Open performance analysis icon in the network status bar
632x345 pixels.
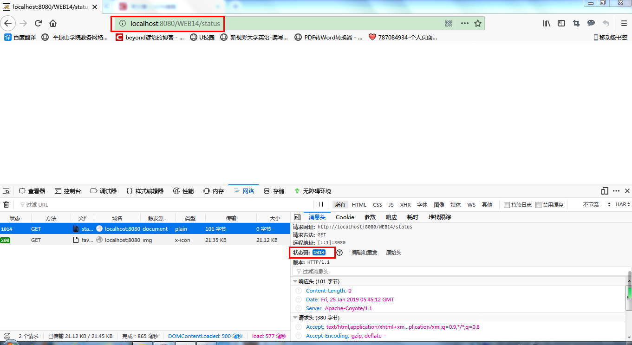tap(7, 336)
